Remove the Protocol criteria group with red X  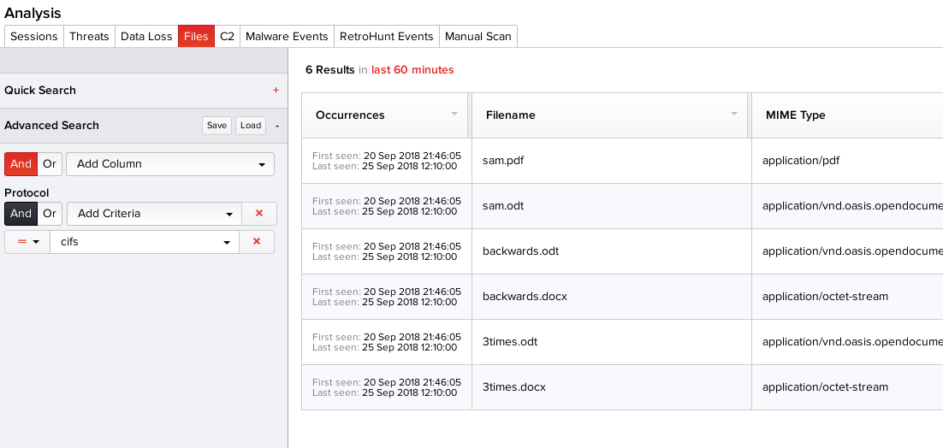pos(259,214)
